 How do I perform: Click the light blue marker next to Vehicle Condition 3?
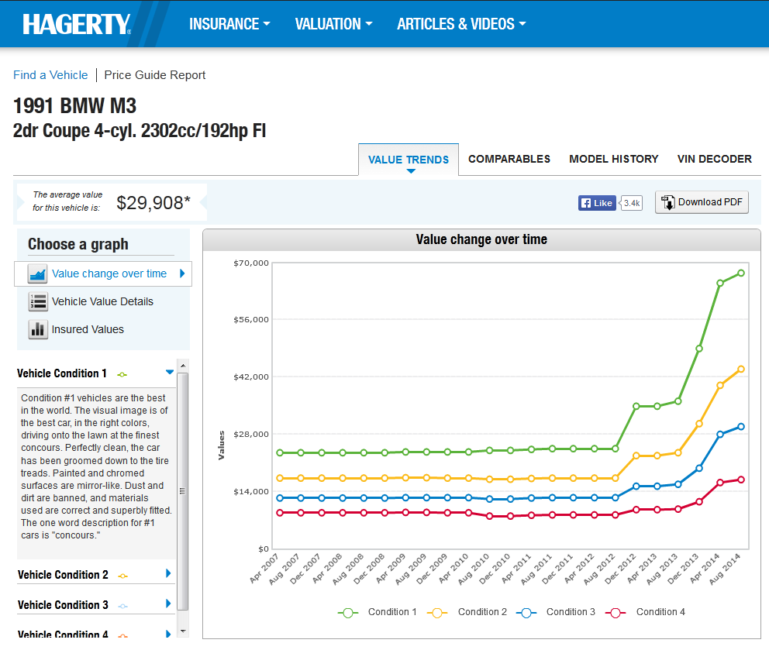[123, 607]
